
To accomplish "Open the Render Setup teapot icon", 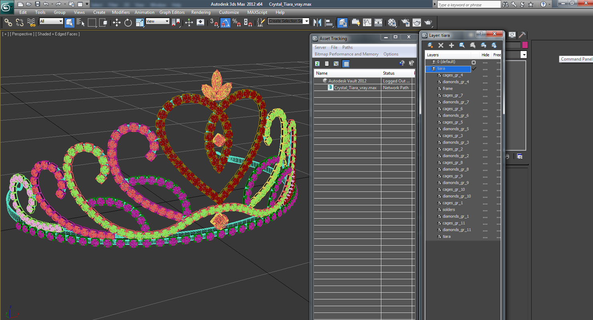I will (x=405, y=22).
